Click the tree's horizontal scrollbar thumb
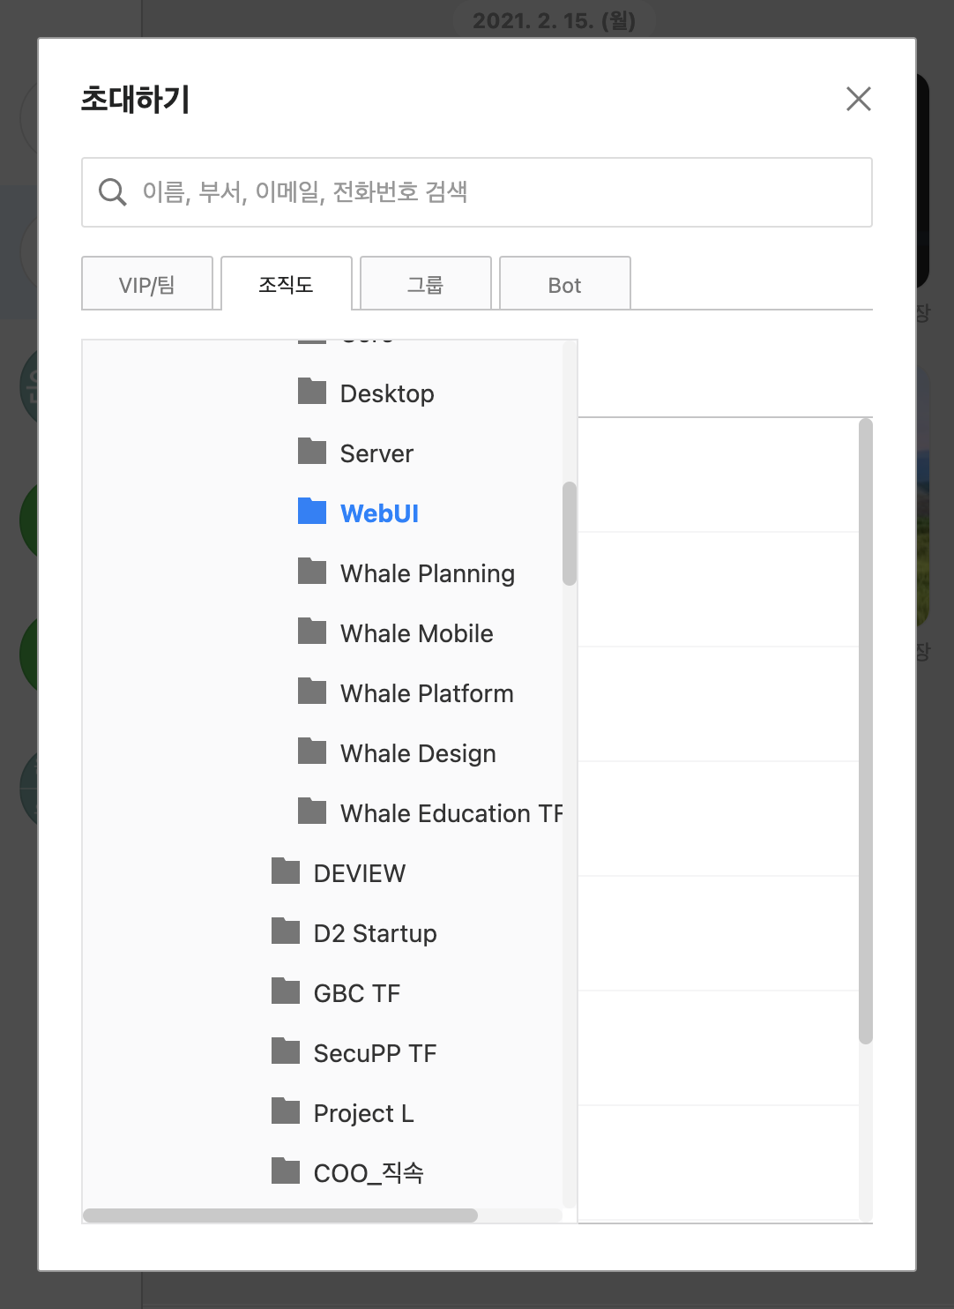 [280, 1215]
